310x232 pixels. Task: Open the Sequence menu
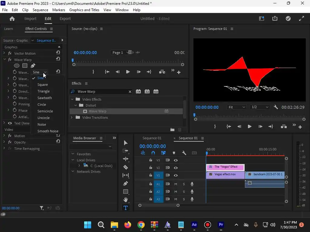pos(40,10)
